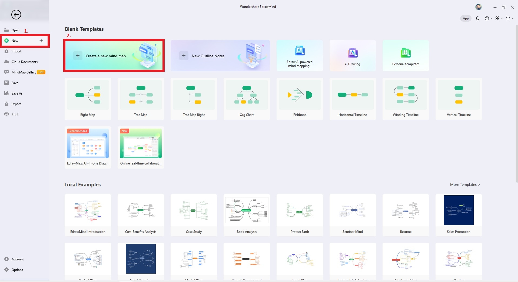Click the Save disk icon

(6, 83)
